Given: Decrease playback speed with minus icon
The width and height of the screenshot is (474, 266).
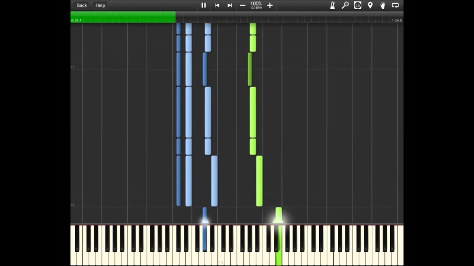Looking at the screenshot, I should click(x=243, y=5).
